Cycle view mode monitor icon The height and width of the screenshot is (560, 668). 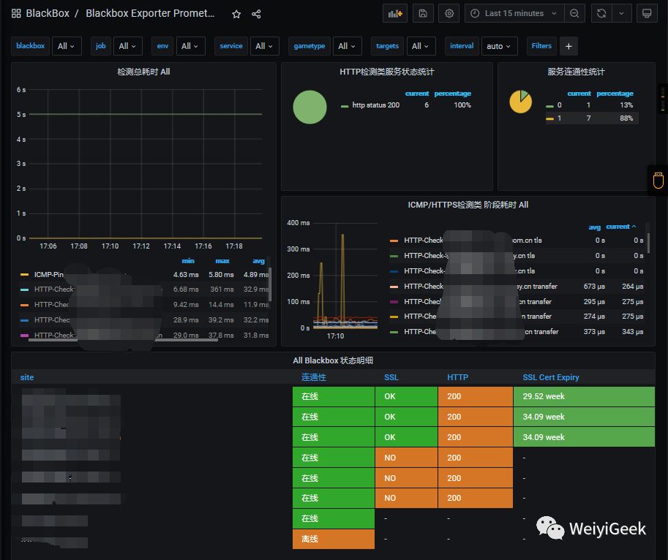[647, 14]
